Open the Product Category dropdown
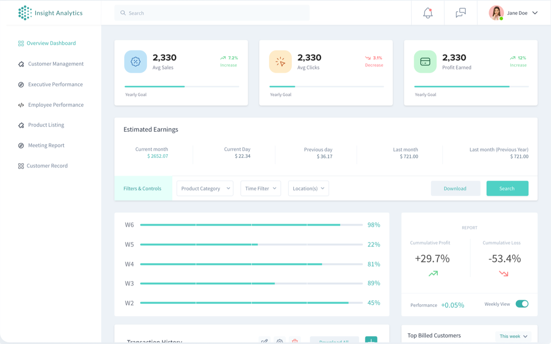Image resolution: width=551 pixels, height=344 pixels. tap(205, 188)
